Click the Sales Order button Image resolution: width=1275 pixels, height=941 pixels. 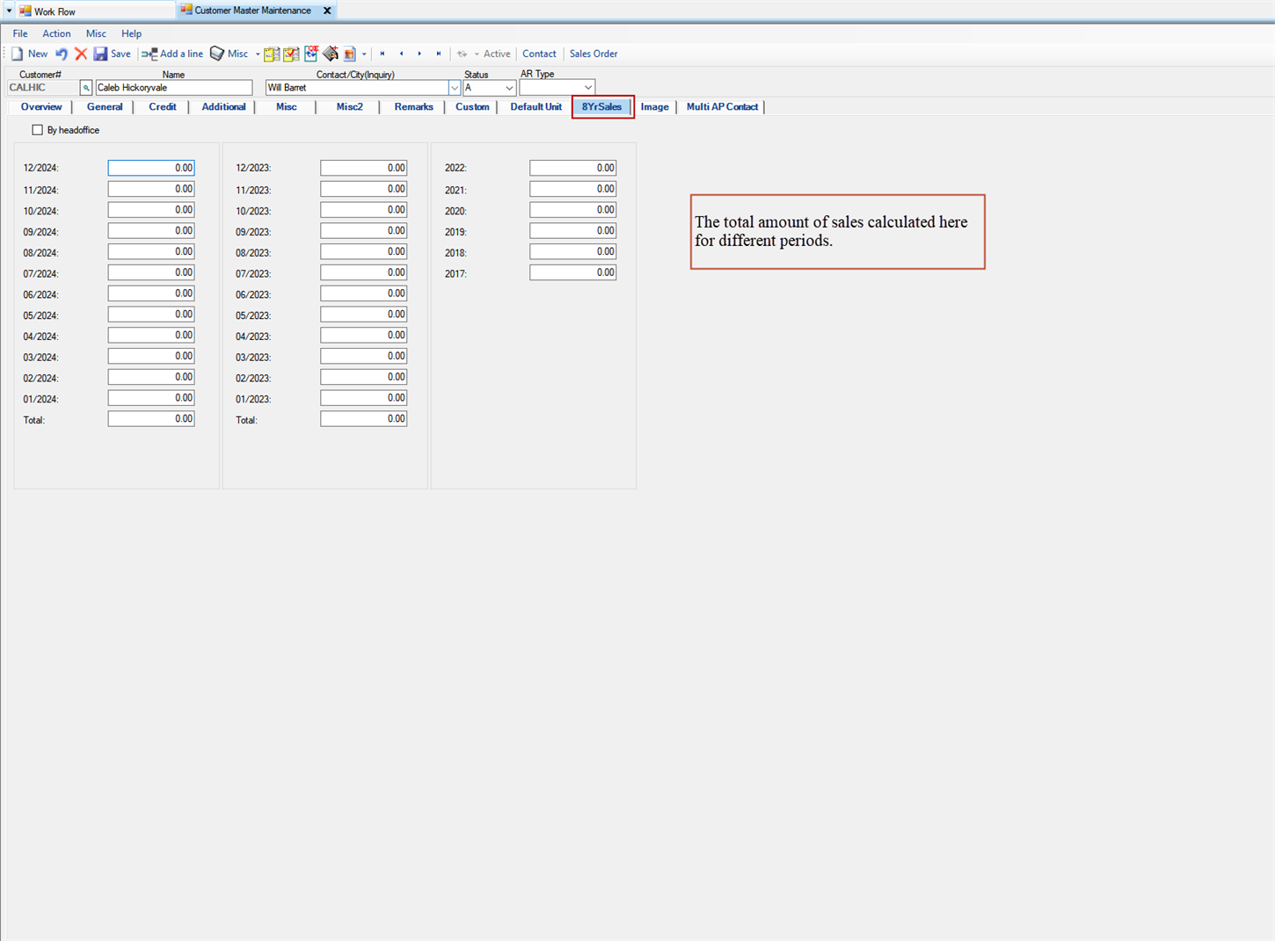click(593, 54)
